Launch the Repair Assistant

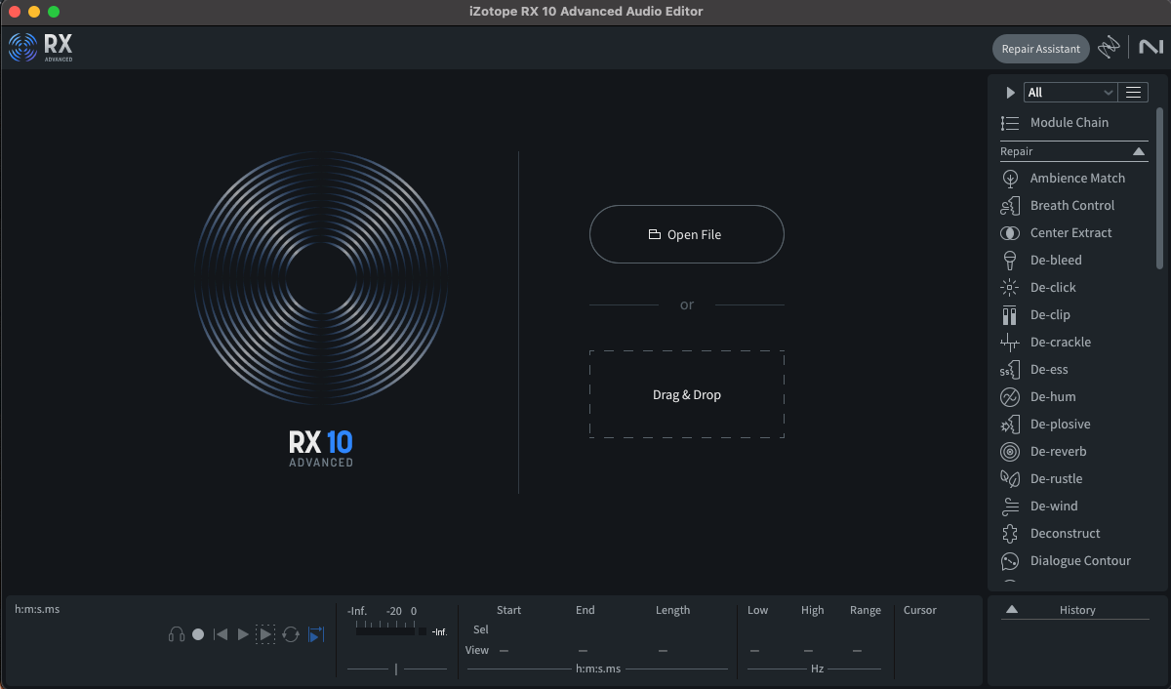(x=1040, y=48)
